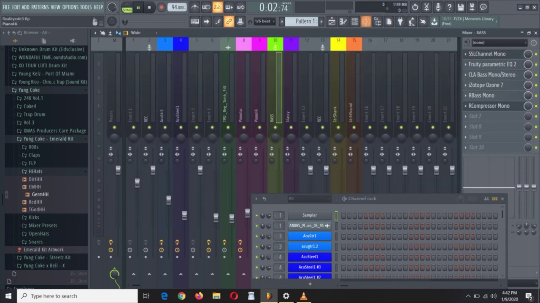Switch the Song/Pattern mode toggle
This screenshot has width=540, height=303.
[127, 7]
